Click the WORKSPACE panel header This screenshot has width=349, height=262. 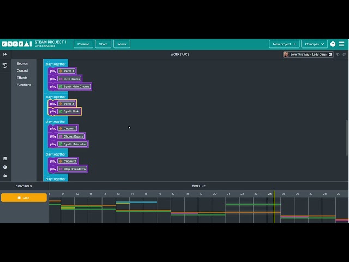click(180, 55)
